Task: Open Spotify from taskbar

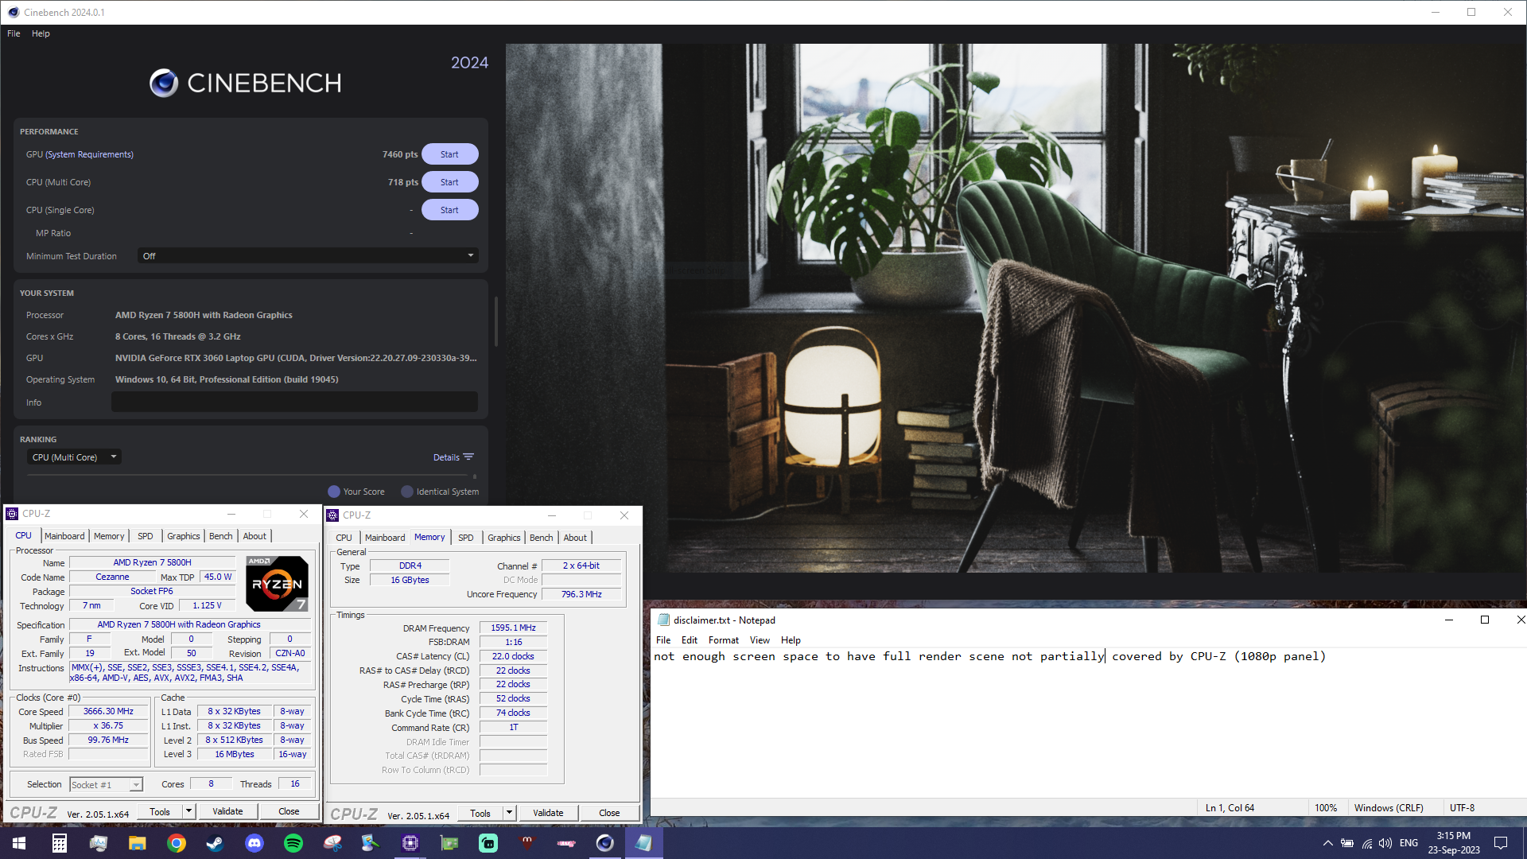Action: pyautogui.click(x=293, y=843)
